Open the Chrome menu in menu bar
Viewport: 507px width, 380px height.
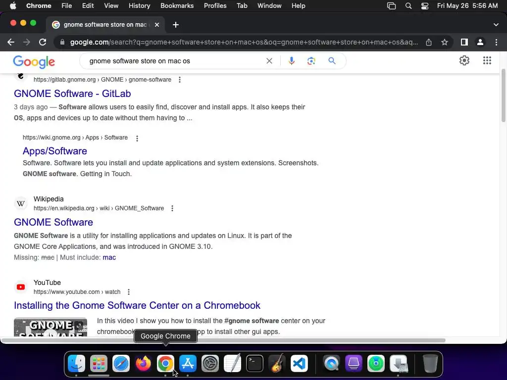click(x=39, y=6)
